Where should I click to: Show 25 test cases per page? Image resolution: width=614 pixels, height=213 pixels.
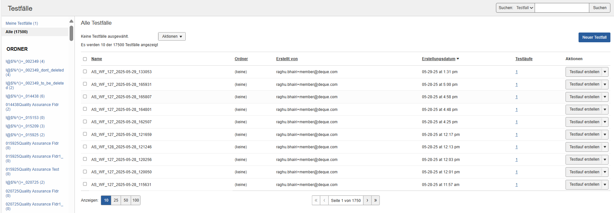(116, 200)
